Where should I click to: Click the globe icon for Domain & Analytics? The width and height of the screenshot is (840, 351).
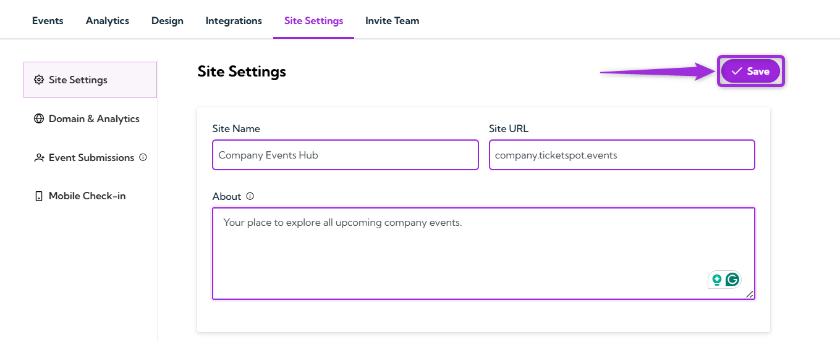pyautogui.click(x=39, y=119)
